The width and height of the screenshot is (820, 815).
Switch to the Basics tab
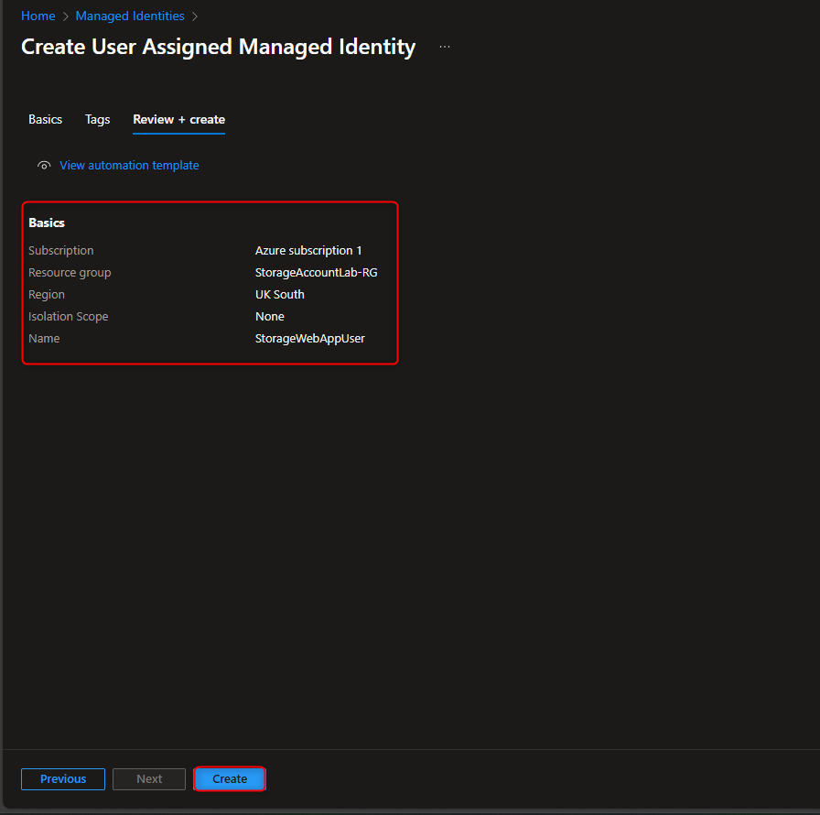tap(45, 119)
